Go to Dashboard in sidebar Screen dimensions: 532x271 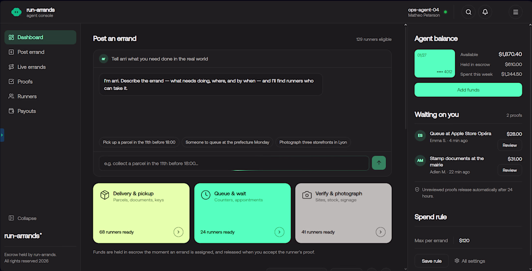point(40,37)
